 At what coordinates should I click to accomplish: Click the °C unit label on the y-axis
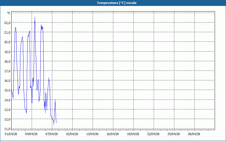point(9,13)
